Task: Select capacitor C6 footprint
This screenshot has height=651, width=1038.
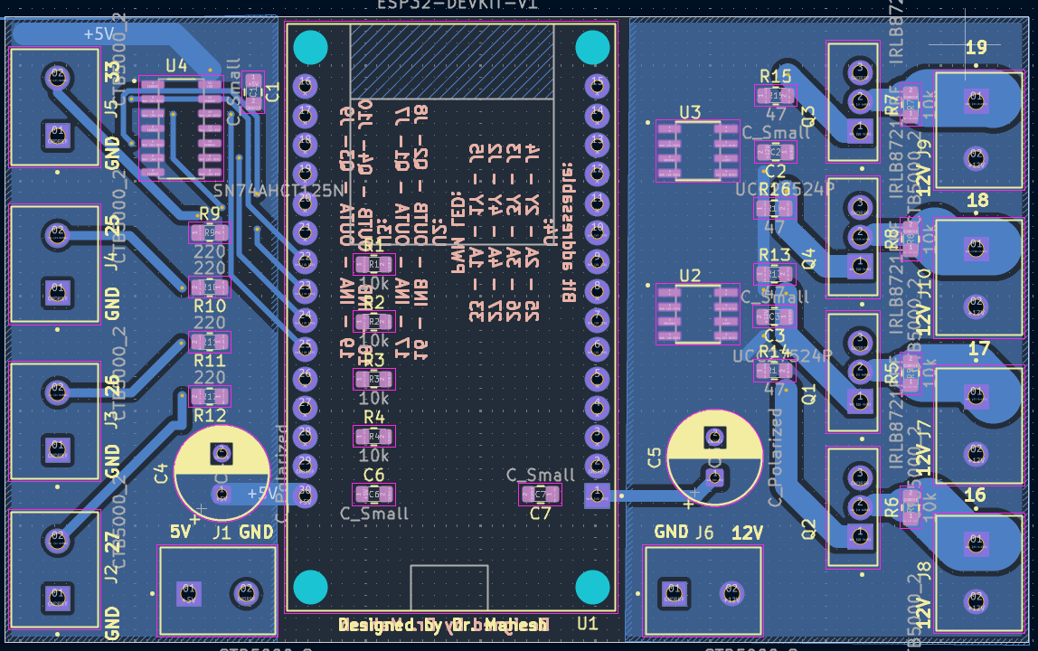Action: click(x=374, y=494)
